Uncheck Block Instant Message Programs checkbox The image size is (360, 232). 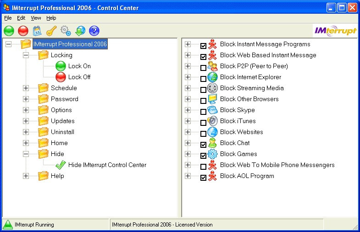(203, 46)
